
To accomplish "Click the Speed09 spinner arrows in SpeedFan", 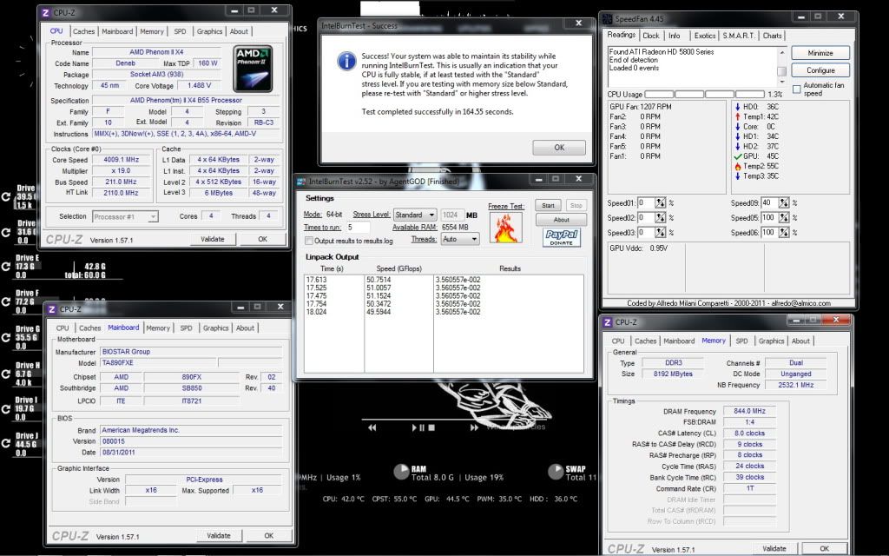I will pos(784,202).
